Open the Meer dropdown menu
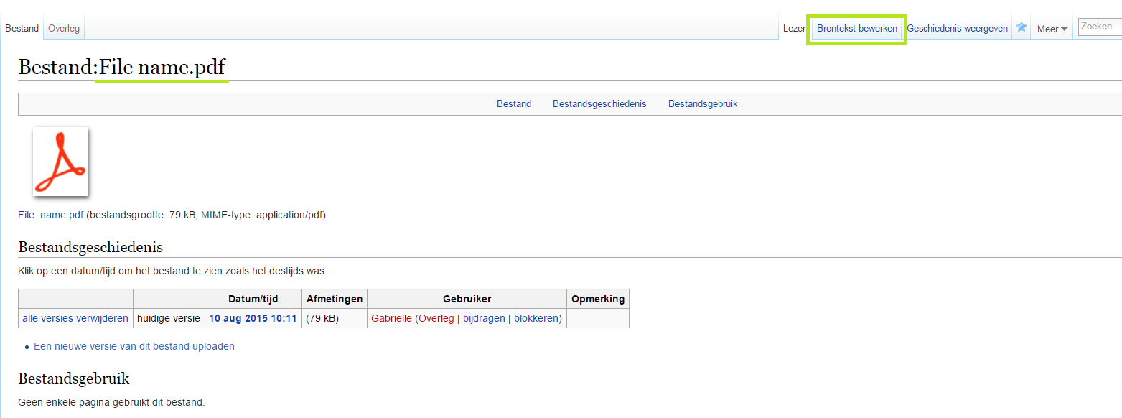 tap(1051, 28)
